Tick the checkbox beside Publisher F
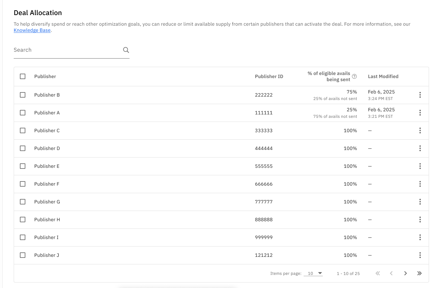This screenshot has height=288, width=440. pyautogui.click(x=23, y=184)
